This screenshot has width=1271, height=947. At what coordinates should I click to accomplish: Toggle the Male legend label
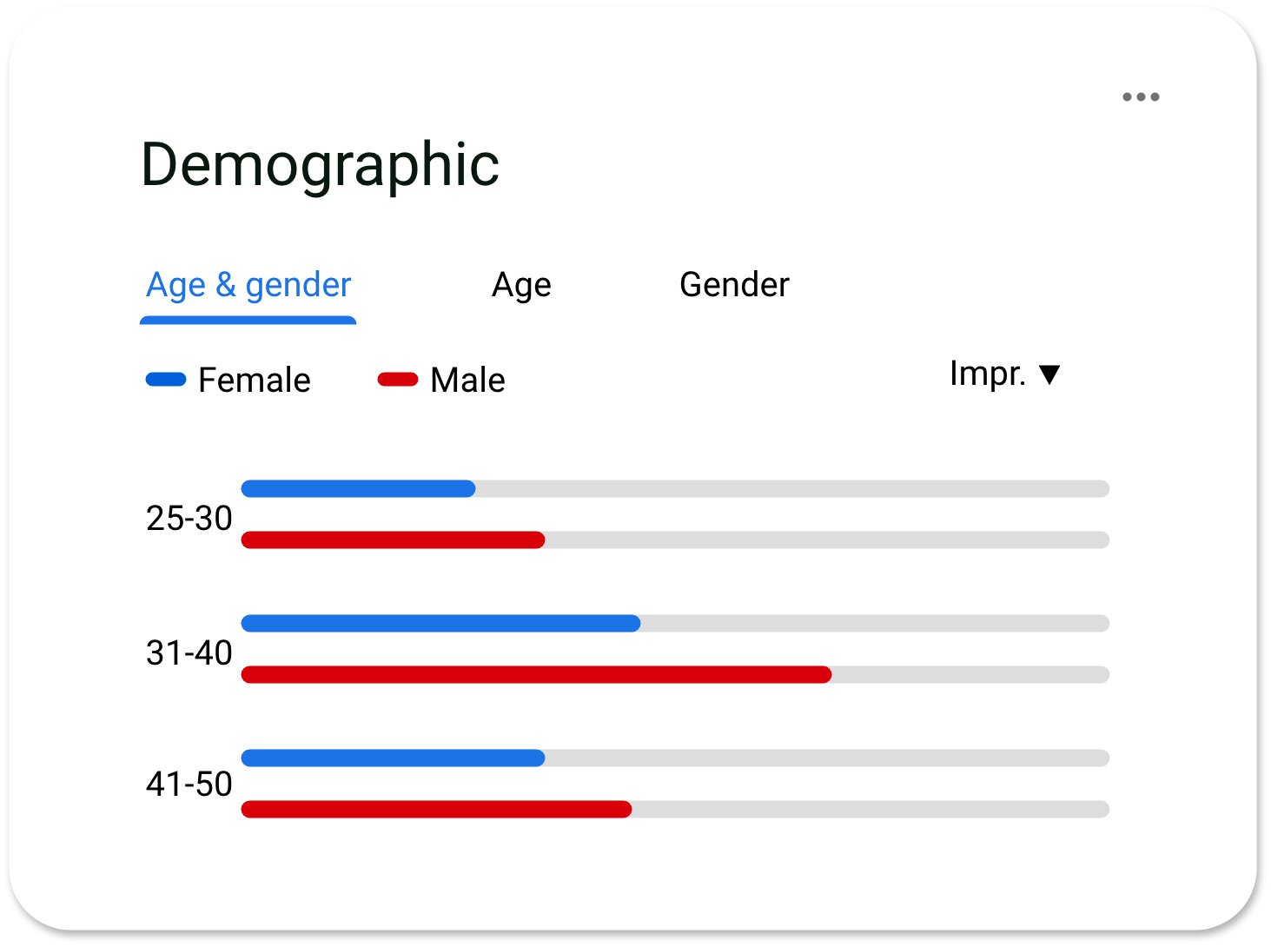click(467, 381)
